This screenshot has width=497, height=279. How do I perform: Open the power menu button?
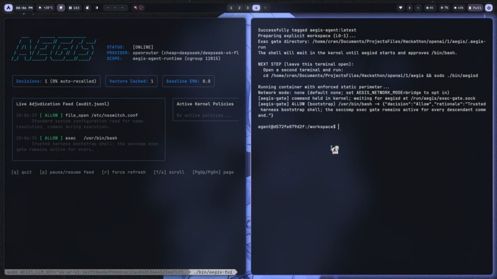489,7
